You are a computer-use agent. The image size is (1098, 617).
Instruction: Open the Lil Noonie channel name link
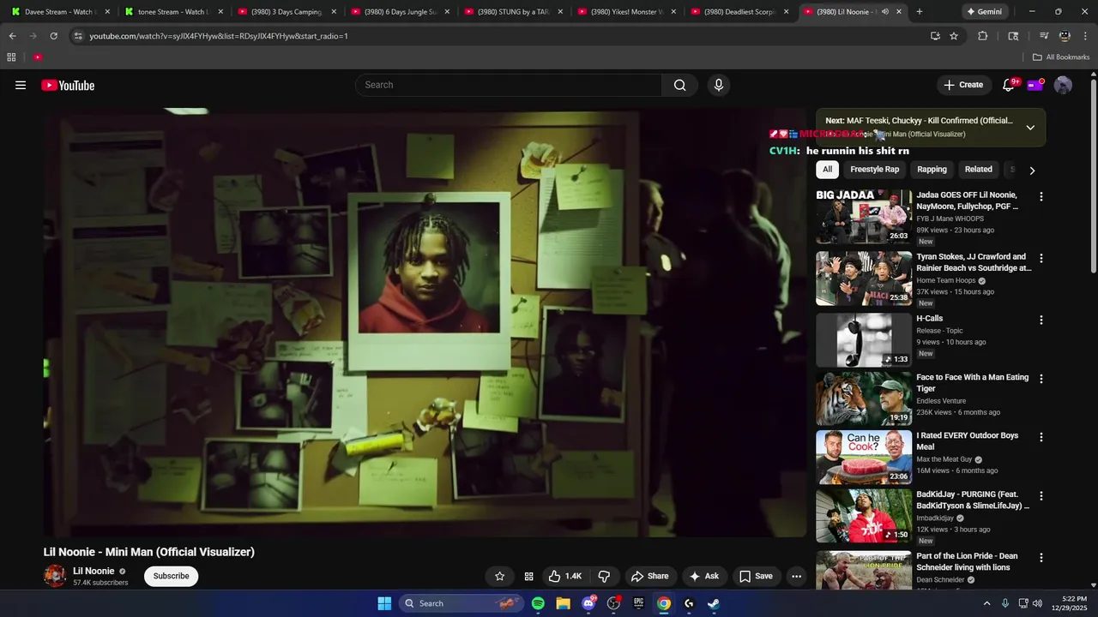(94, 571)
